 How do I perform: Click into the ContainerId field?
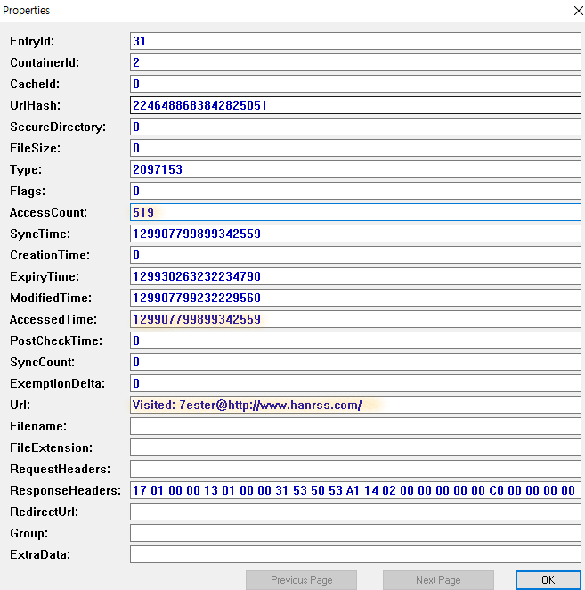tap(355, 62)
